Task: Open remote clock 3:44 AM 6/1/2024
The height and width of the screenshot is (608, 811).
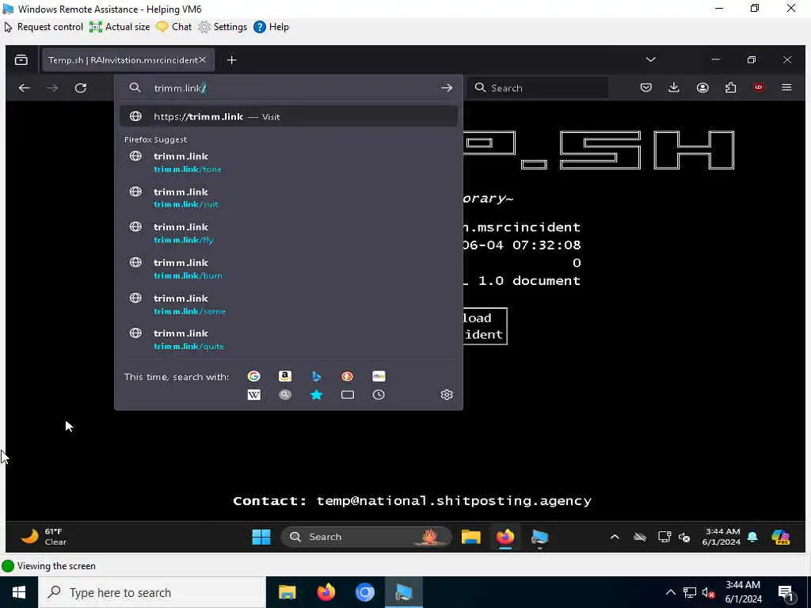Action: point(722,537)
